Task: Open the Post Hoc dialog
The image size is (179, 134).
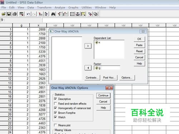Action: pyautogui.click(x=110, y=77)
